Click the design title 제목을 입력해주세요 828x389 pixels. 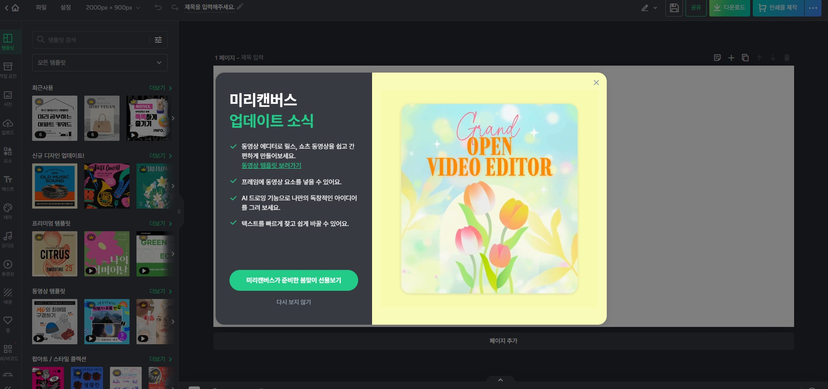click(x=209, y=7)
